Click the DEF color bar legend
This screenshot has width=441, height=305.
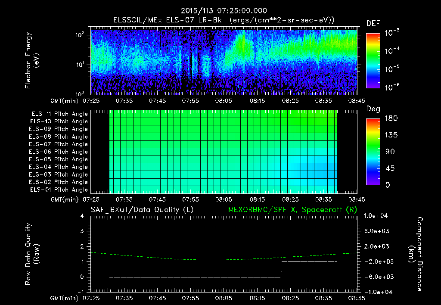coord(373,61)
